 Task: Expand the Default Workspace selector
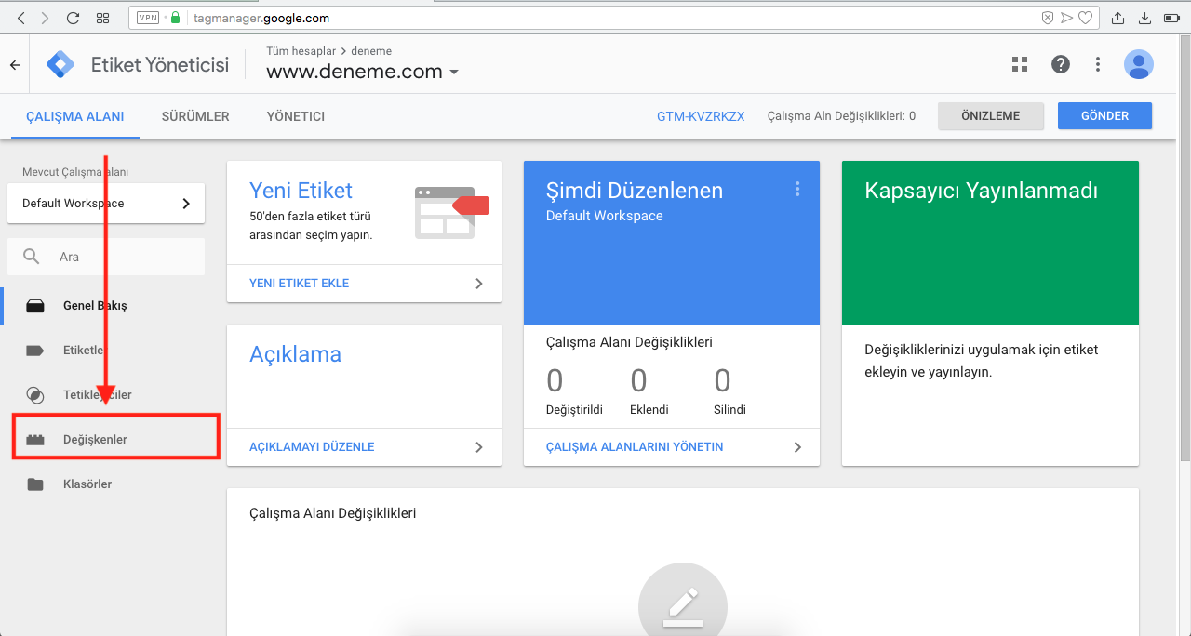click(x=106, y=203)
